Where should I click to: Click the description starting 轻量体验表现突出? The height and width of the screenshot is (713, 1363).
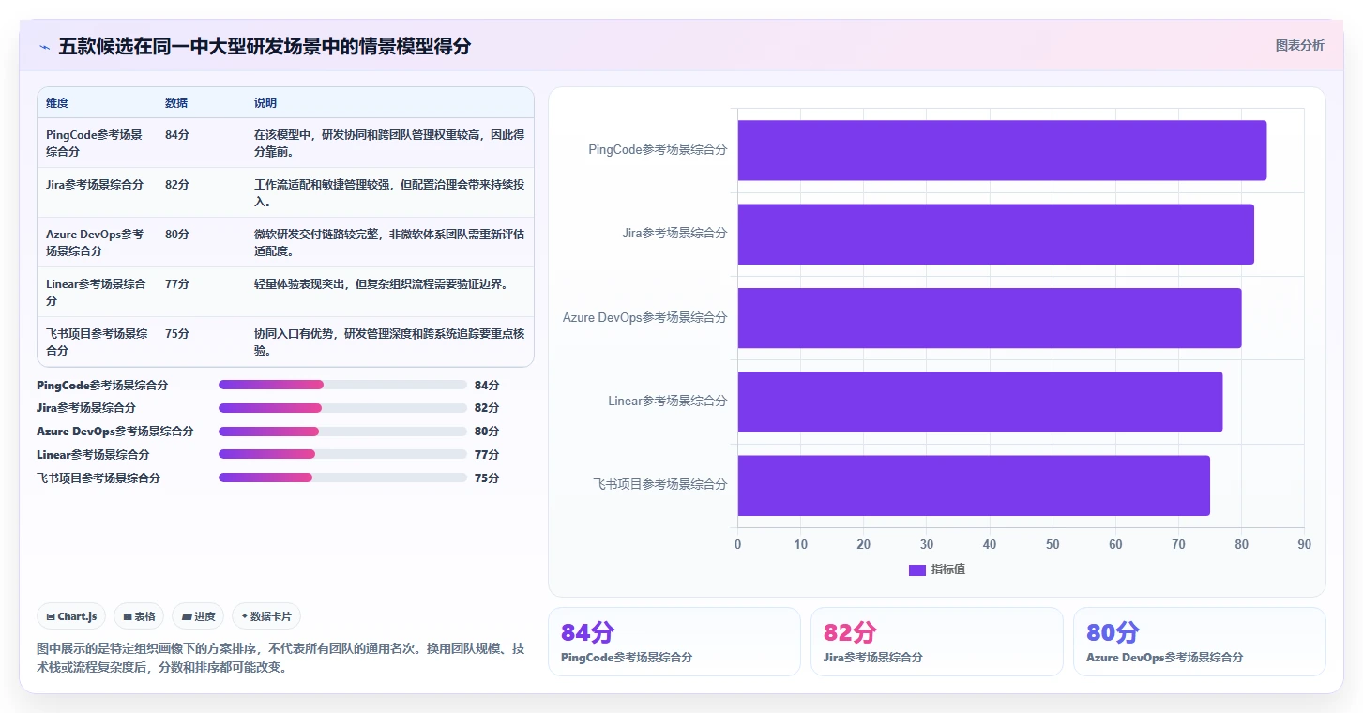coord(381,284)
